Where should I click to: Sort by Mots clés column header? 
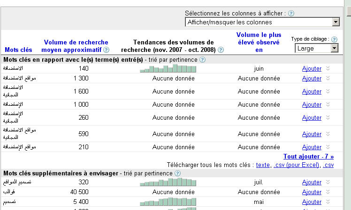[19, 50]
